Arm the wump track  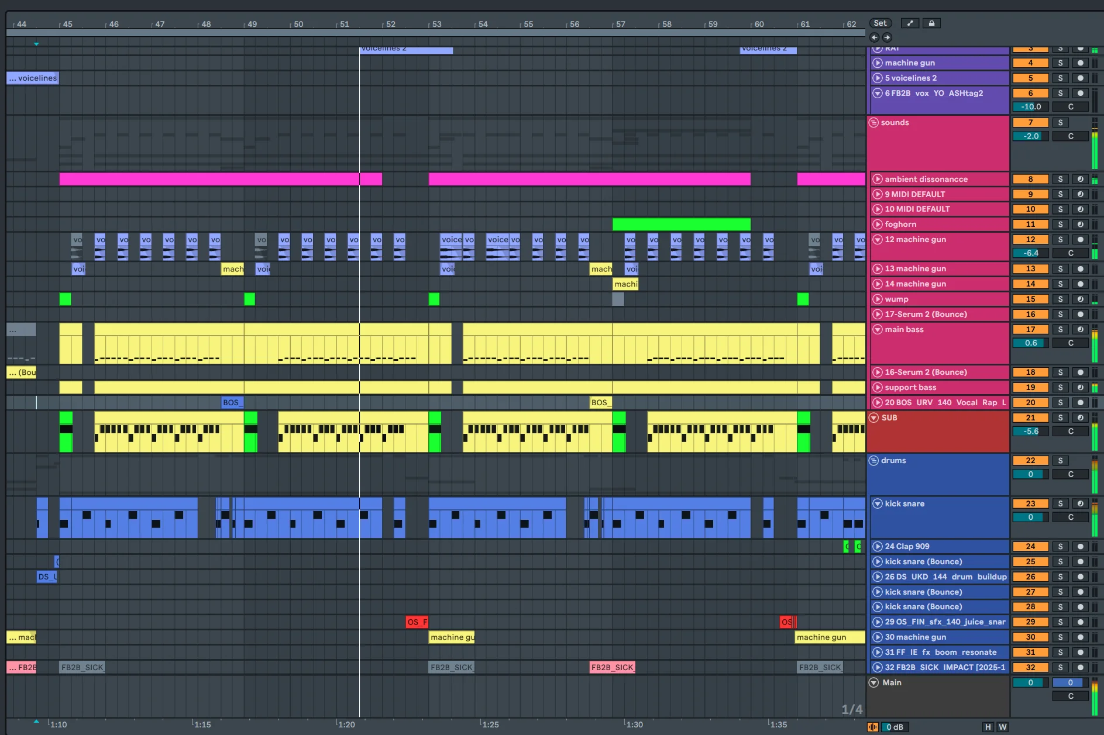coord(1080,299)
